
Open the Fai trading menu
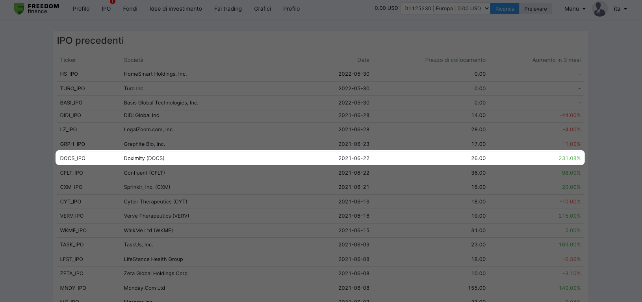(228, 9)
